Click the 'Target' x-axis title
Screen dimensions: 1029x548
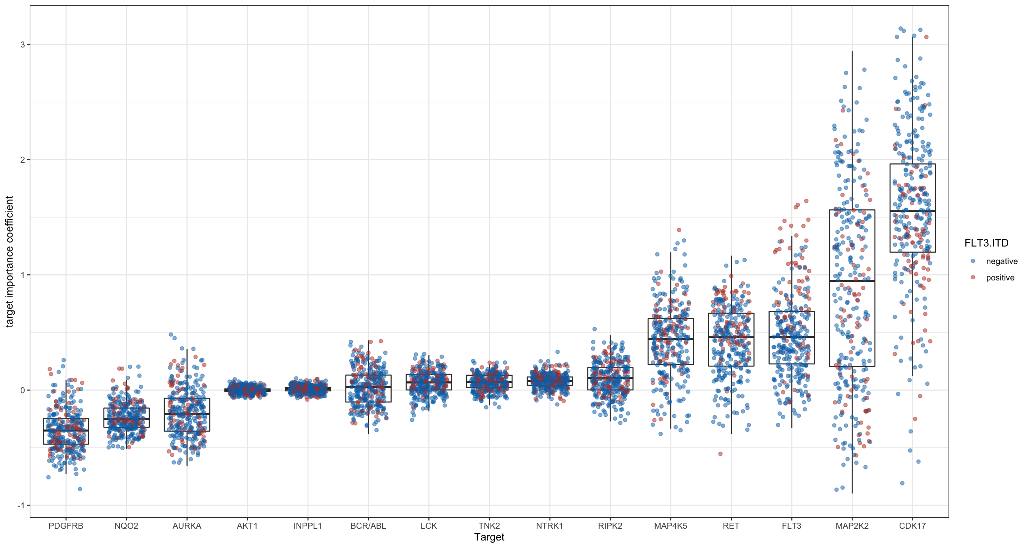[x=489, y=537]
